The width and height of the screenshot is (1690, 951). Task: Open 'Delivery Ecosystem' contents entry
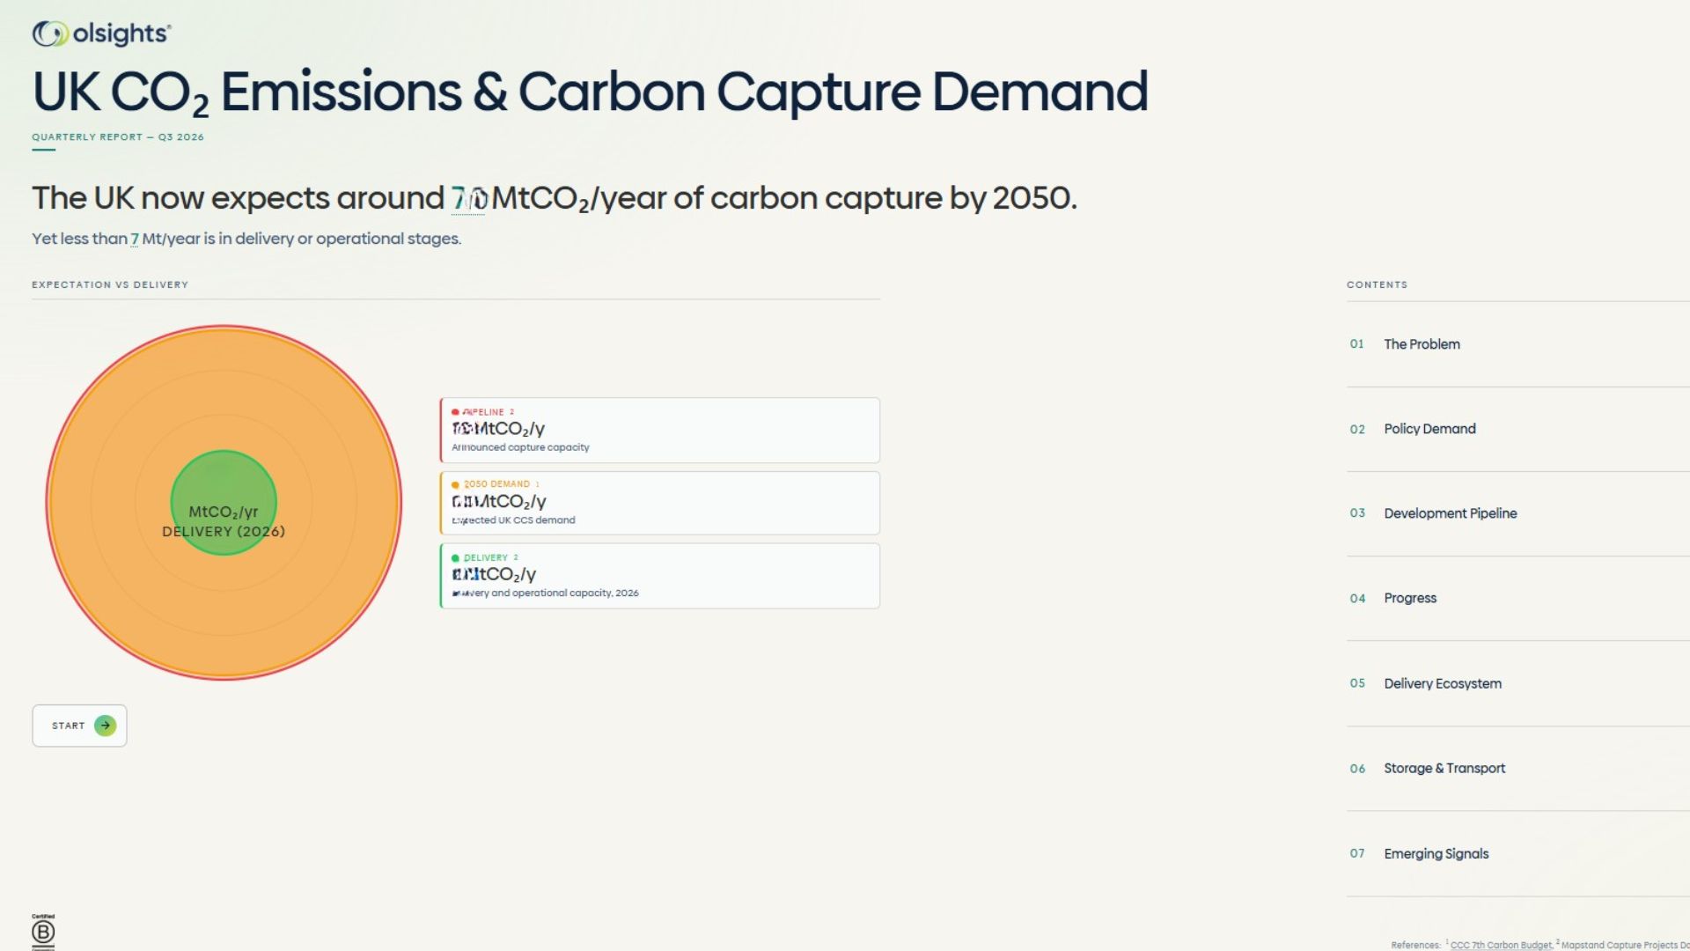pyautogui.click(x=1517, y=683)
